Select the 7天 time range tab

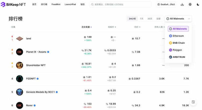pyautogui.click(x=142, y=19)
